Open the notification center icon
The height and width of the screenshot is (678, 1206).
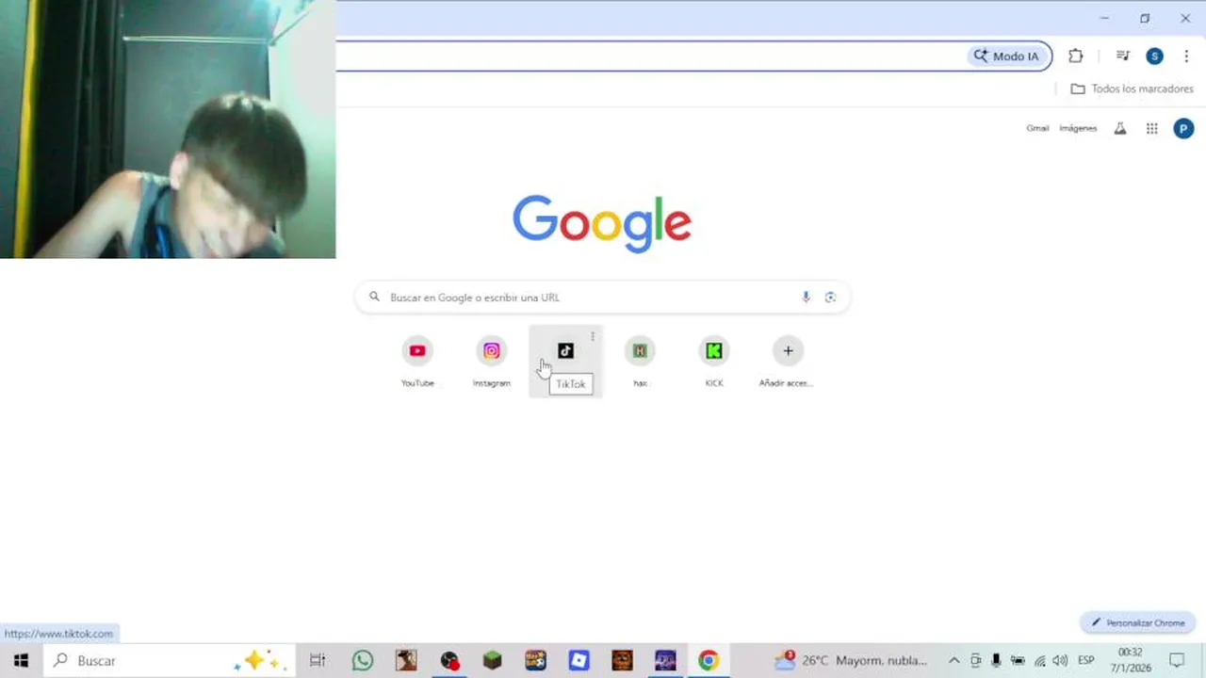tap(1177, 660)
